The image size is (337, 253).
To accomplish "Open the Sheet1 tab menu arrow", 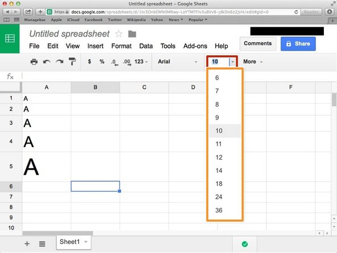I will [86, 242].
